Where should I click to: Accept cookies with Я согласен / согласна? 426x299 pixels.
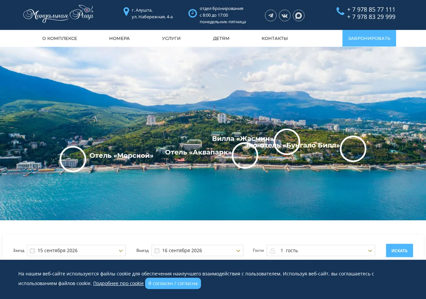(x=173, y=283)
